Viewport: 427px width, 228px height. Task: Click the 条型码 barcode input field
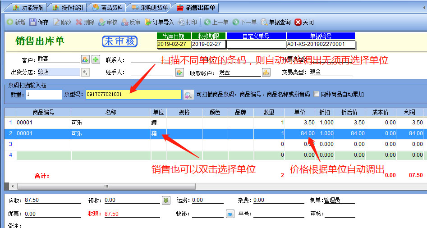tap(133, 95)
